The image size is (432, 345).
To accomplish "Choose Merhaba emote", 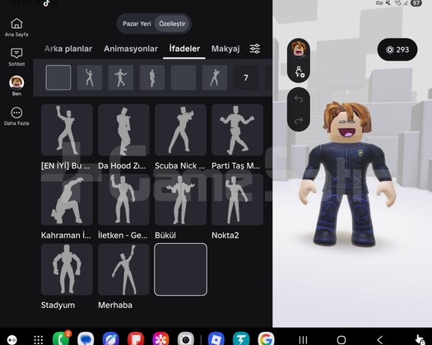I will pyautogui.click(x=123, y=269).
